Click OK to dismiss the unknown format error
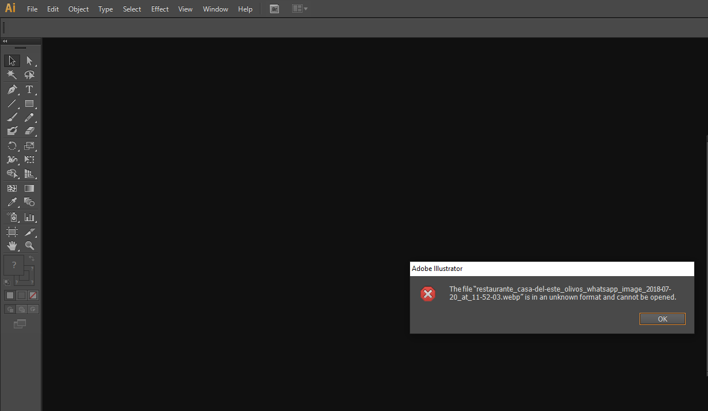708x411 pixels. point(662,319)
